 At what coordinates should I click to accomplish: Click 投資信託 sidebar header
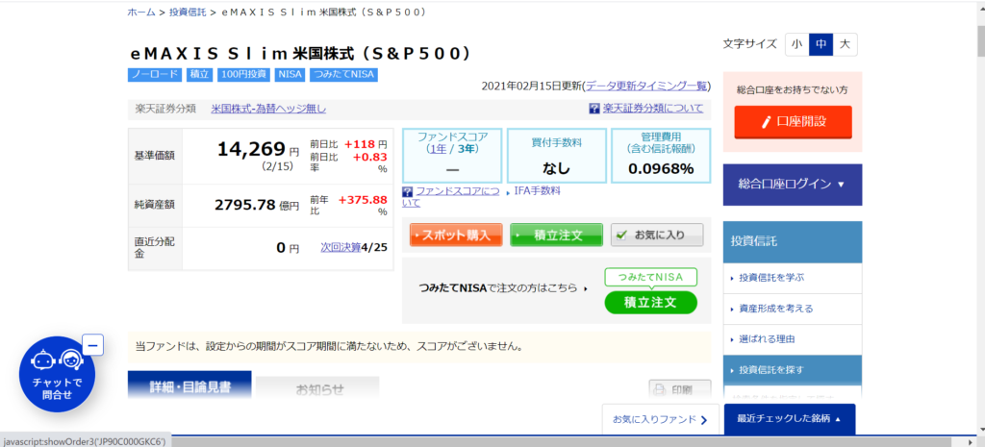(x=793, y=241)
